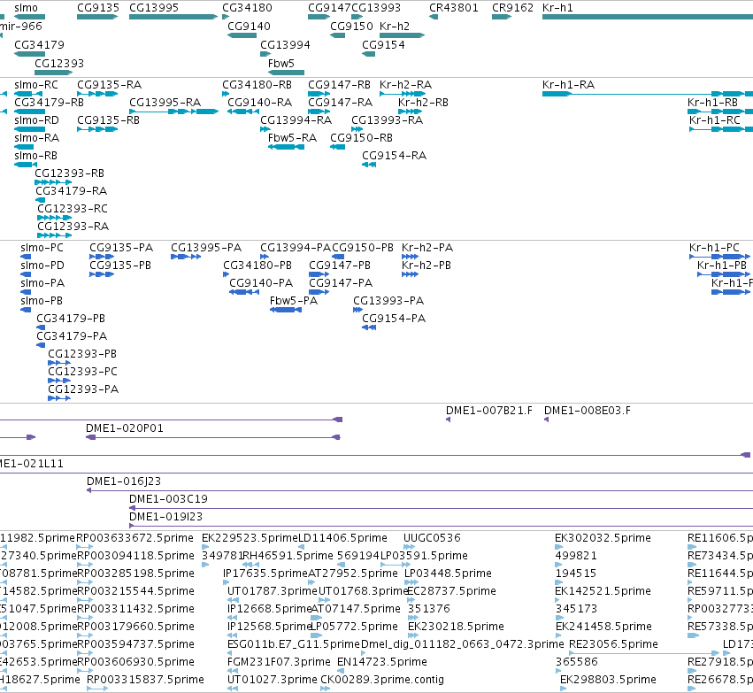753x693 pixels.
Task: Click protein CG12393-PC
Action: (82, 372)
